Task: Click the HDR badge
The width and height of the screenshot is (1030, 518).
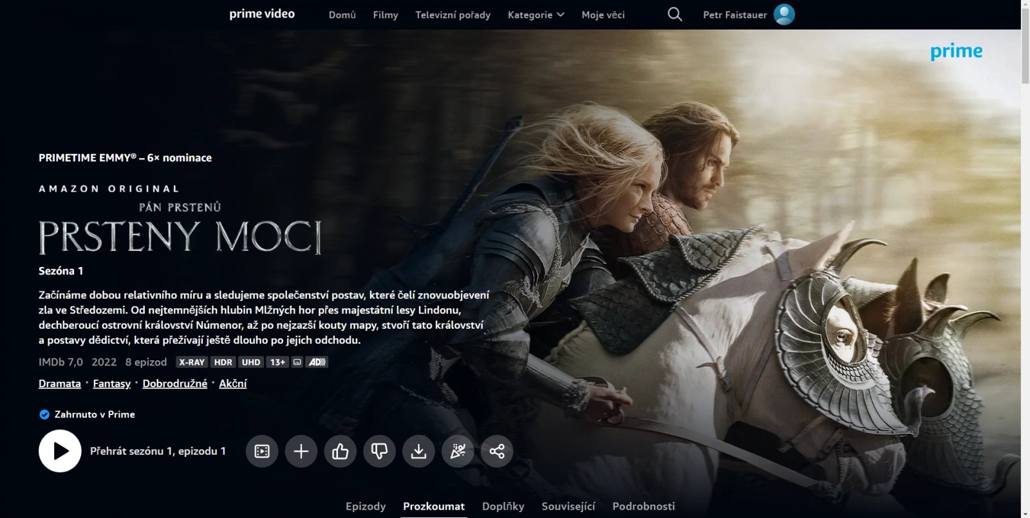Action: 223,362
